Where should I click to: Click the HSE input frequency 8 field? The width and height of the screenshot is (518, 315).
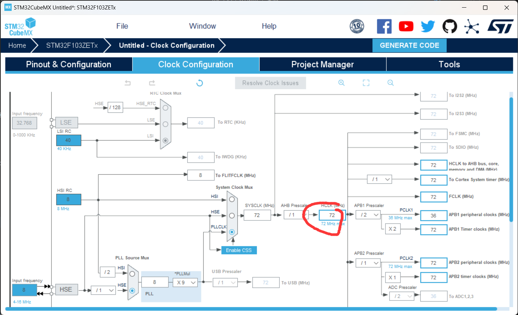[x=24, y=290]
